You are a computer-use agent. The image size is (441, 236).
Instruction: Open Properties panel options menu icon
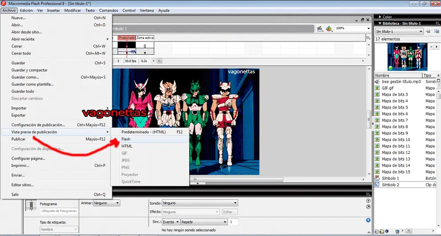[x=369, y=194]
